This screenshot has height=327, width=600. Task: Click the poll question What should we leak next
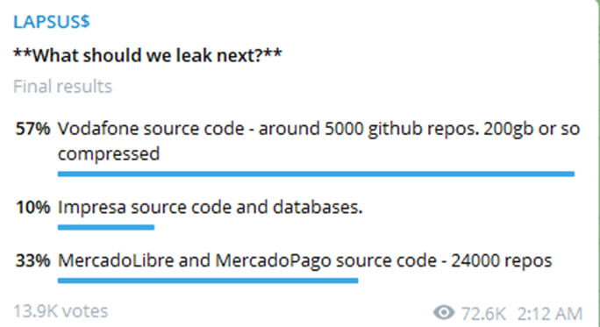tap(147, 55)
